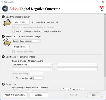Toggle the Preserve subfolders checkbox
The height and width of the screenshot is (100, 106).
(x=13, y=52)
